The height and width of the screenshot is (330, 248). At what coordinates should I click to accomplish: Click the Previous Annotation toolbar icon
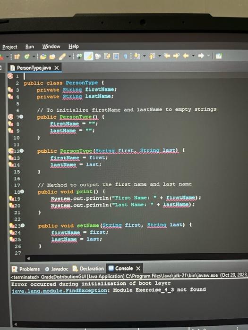click(152, 56)
